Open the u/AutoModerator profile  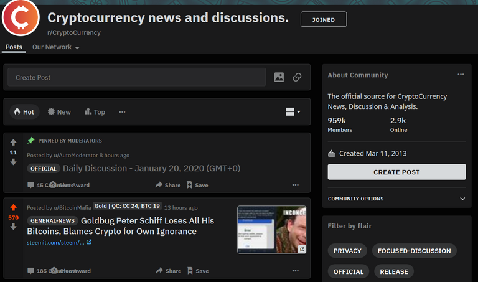(x=75, y=156)
